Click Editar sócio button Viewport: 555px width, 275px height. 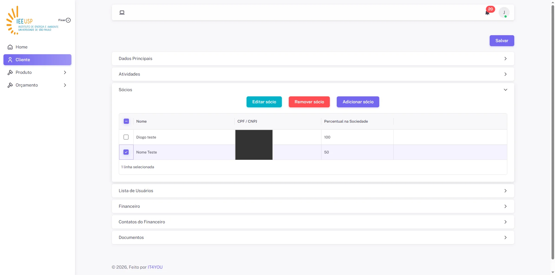(x=264, y=102)
